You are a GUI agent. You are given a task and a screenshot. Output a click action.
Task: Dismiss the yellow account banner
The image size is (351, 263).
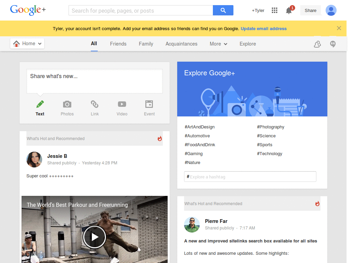click(339, 28)
